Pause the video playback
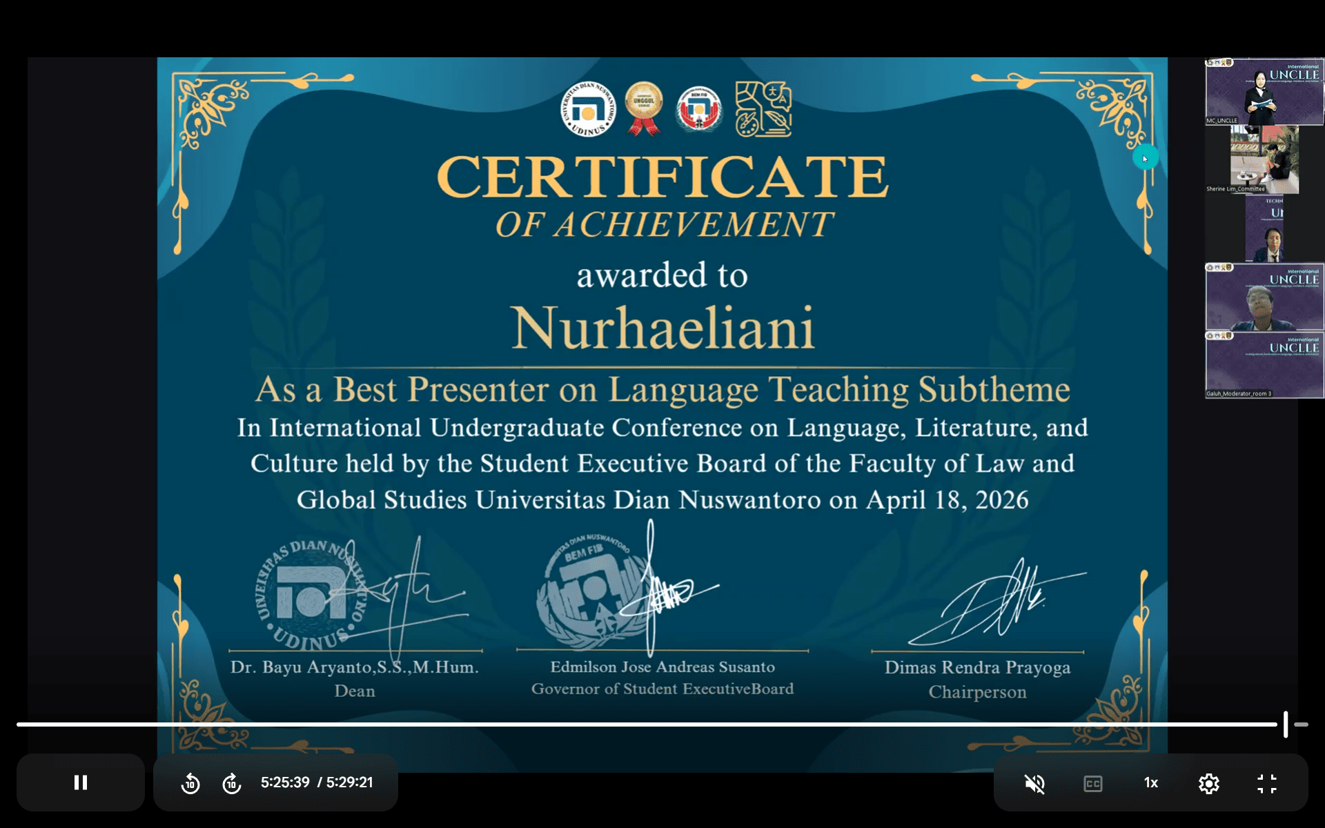This screenshot has height=828, width=1325. point(81,782)
